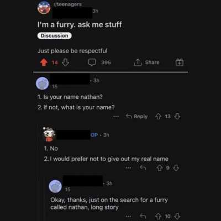Reply arrow on the 'long story' comment
221x221 pixels.
click(143, 216)
